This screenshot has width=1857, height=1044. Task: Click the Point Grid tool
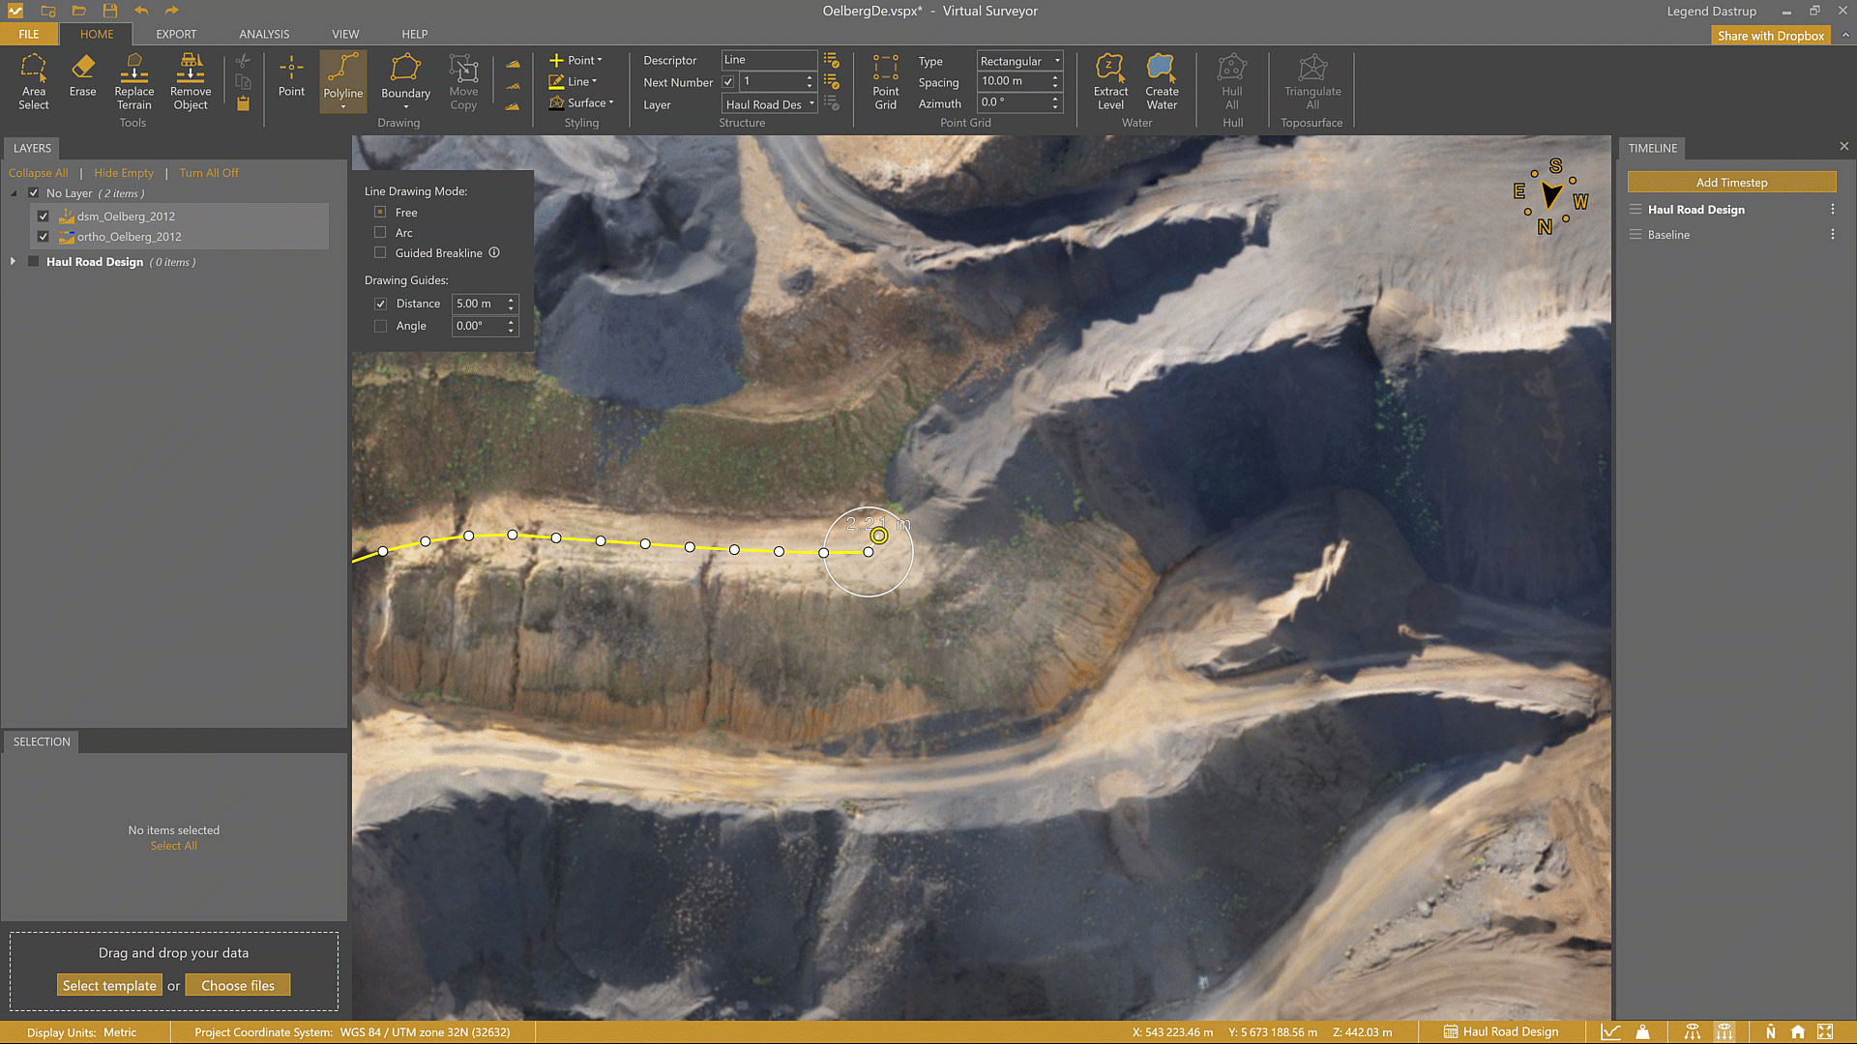(885, 81)
